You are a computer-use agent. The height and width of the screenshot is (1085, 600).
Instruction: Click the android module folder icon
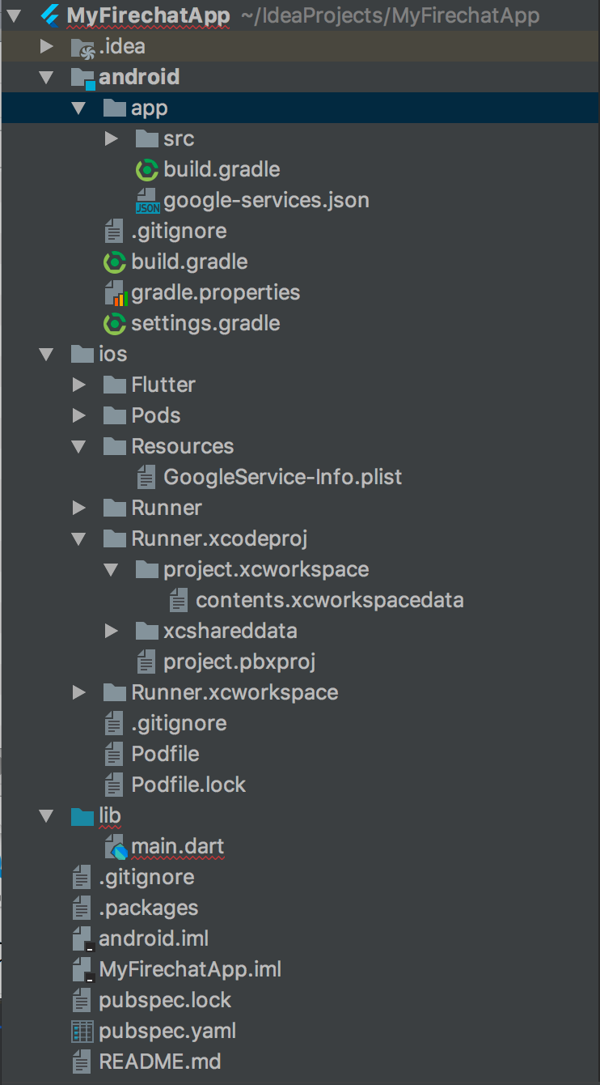(82, 78)
